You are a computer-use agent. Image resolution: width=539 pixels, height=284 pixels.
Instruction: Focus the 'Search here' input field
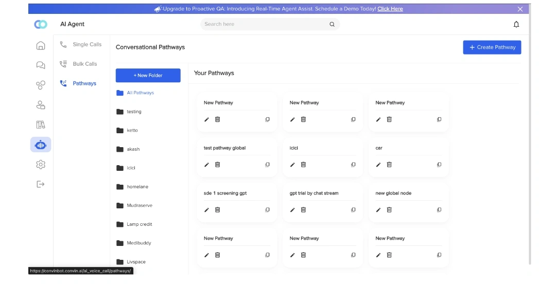(265, 24)
